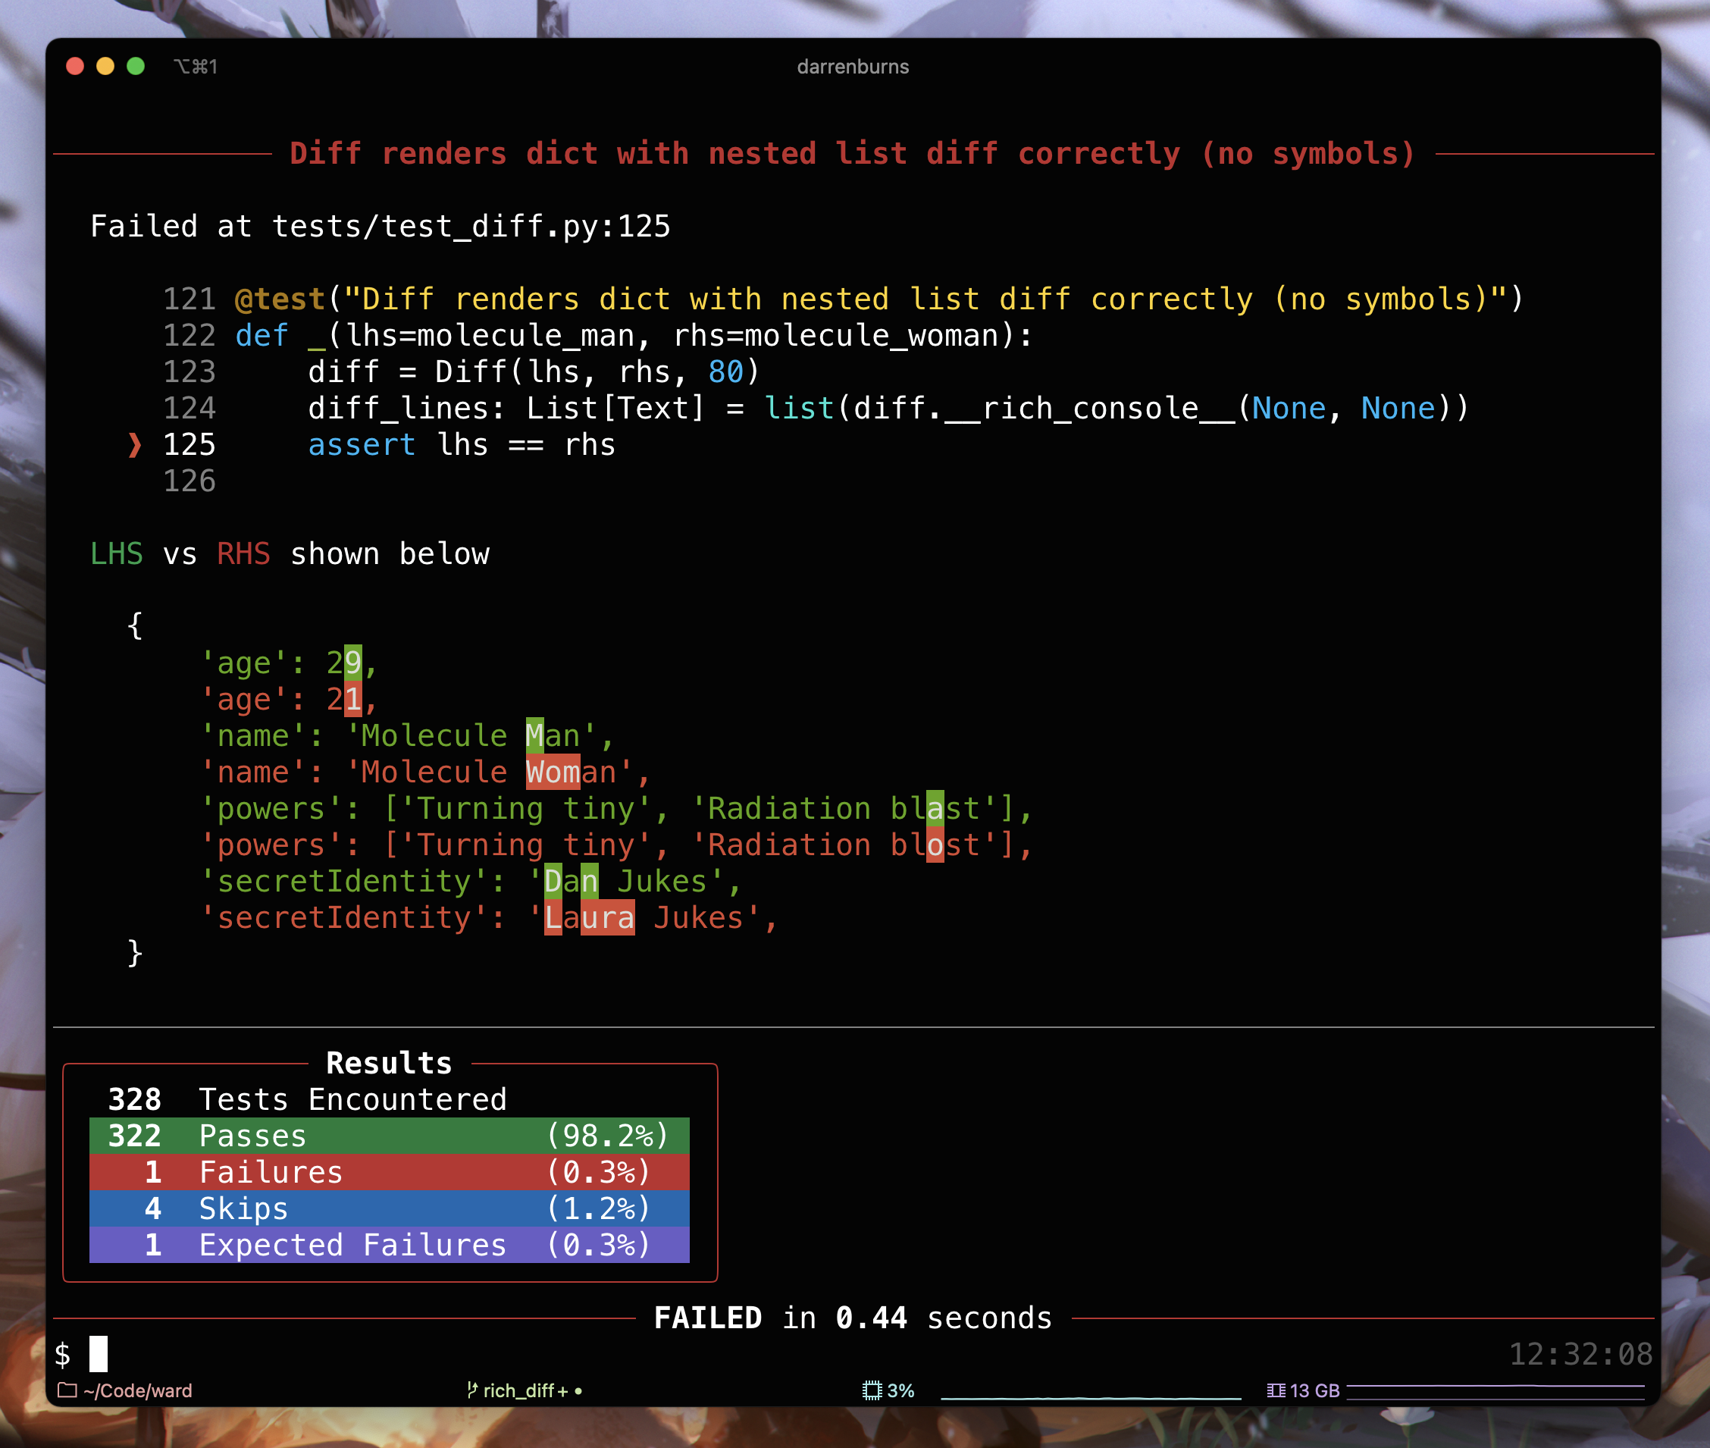Click the folder icon in the status bar

[69, 1390]
